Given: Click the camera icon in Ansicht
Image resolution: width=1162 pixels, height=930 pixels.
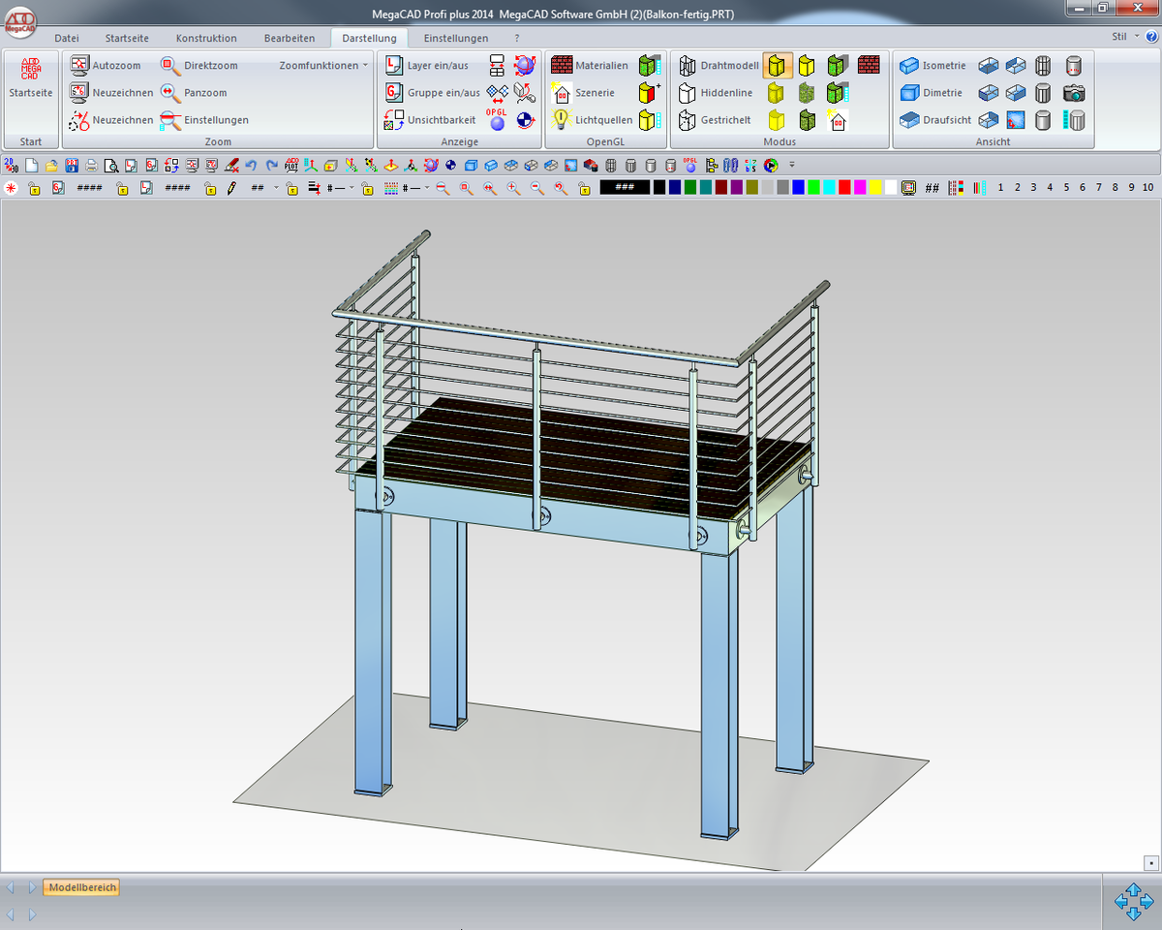Looking at the screenshot, I should click(x=1074, y=93).
